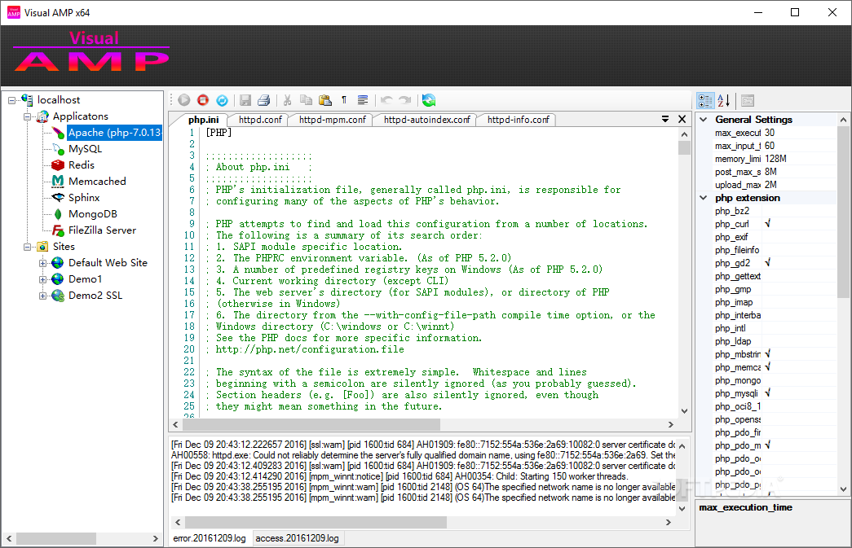The width and height of the screenshot is (852, 548).
Task: Toggle the php_memcache extension checkmark
Action: [x=767, y=366]
